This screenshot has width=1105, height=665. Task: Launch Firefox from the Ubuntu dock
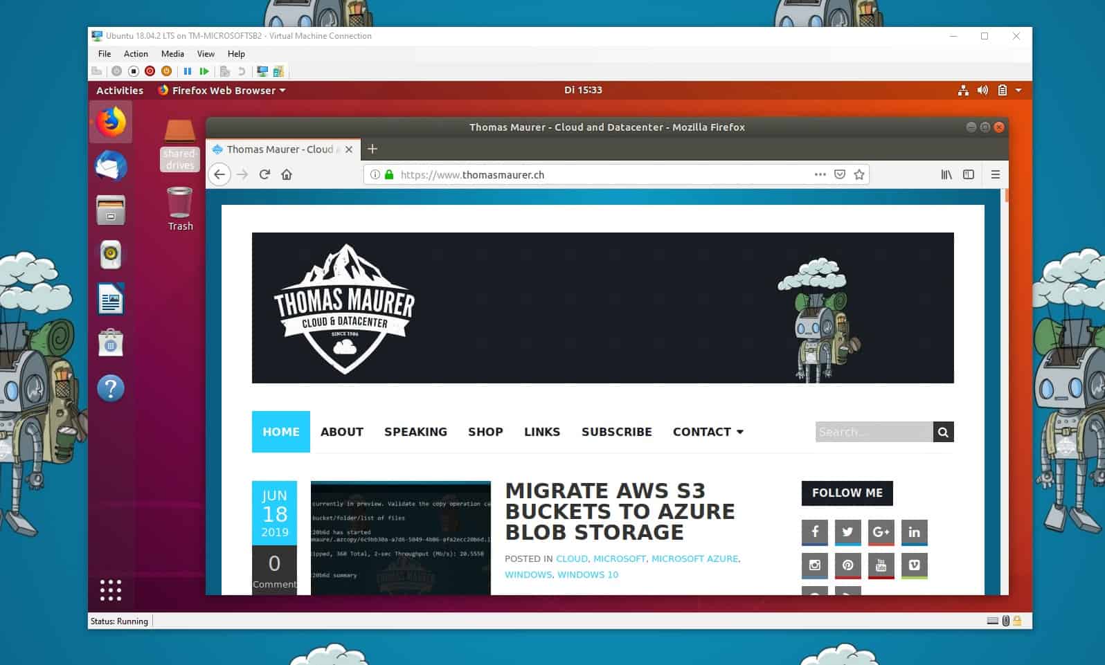coord(111,122)
